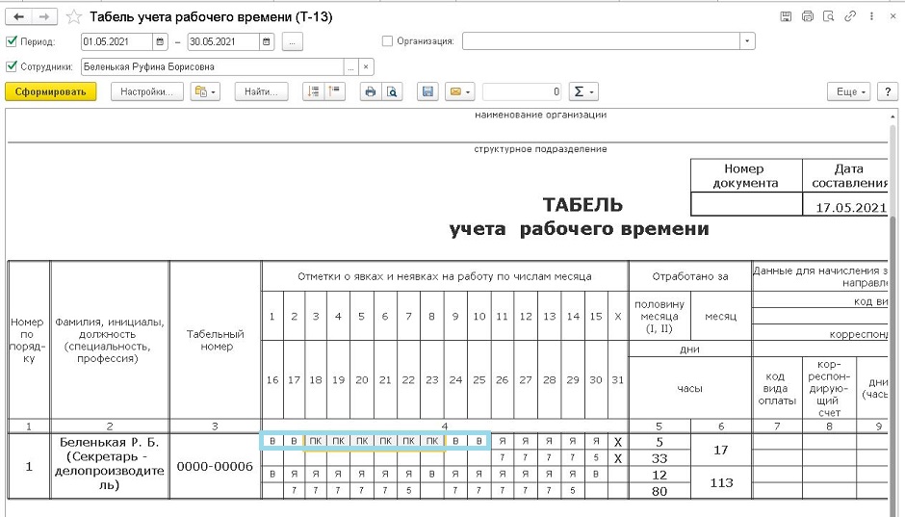Screen dimensions: 905x517
Task: Enable the Организация checkbox
Action: pyautogui.click(x=388, y=41)
